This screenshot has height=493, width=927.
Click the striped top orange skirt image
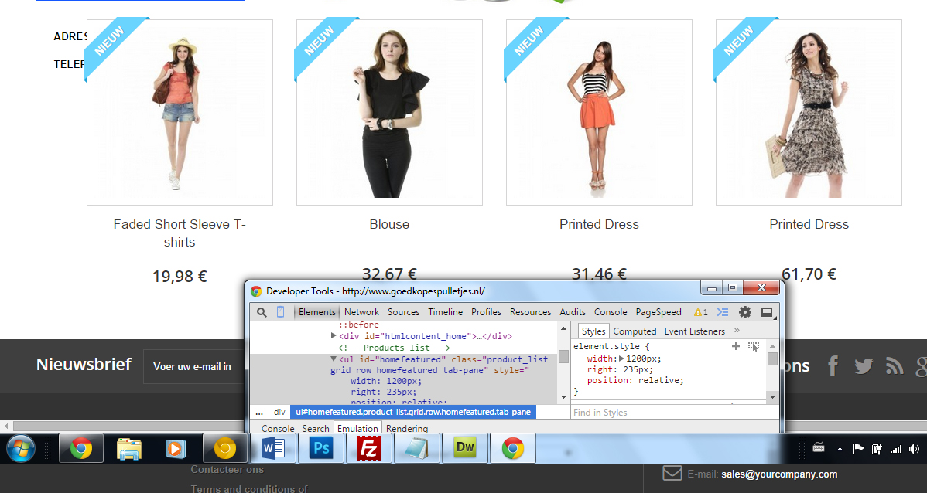pos(600,112)
